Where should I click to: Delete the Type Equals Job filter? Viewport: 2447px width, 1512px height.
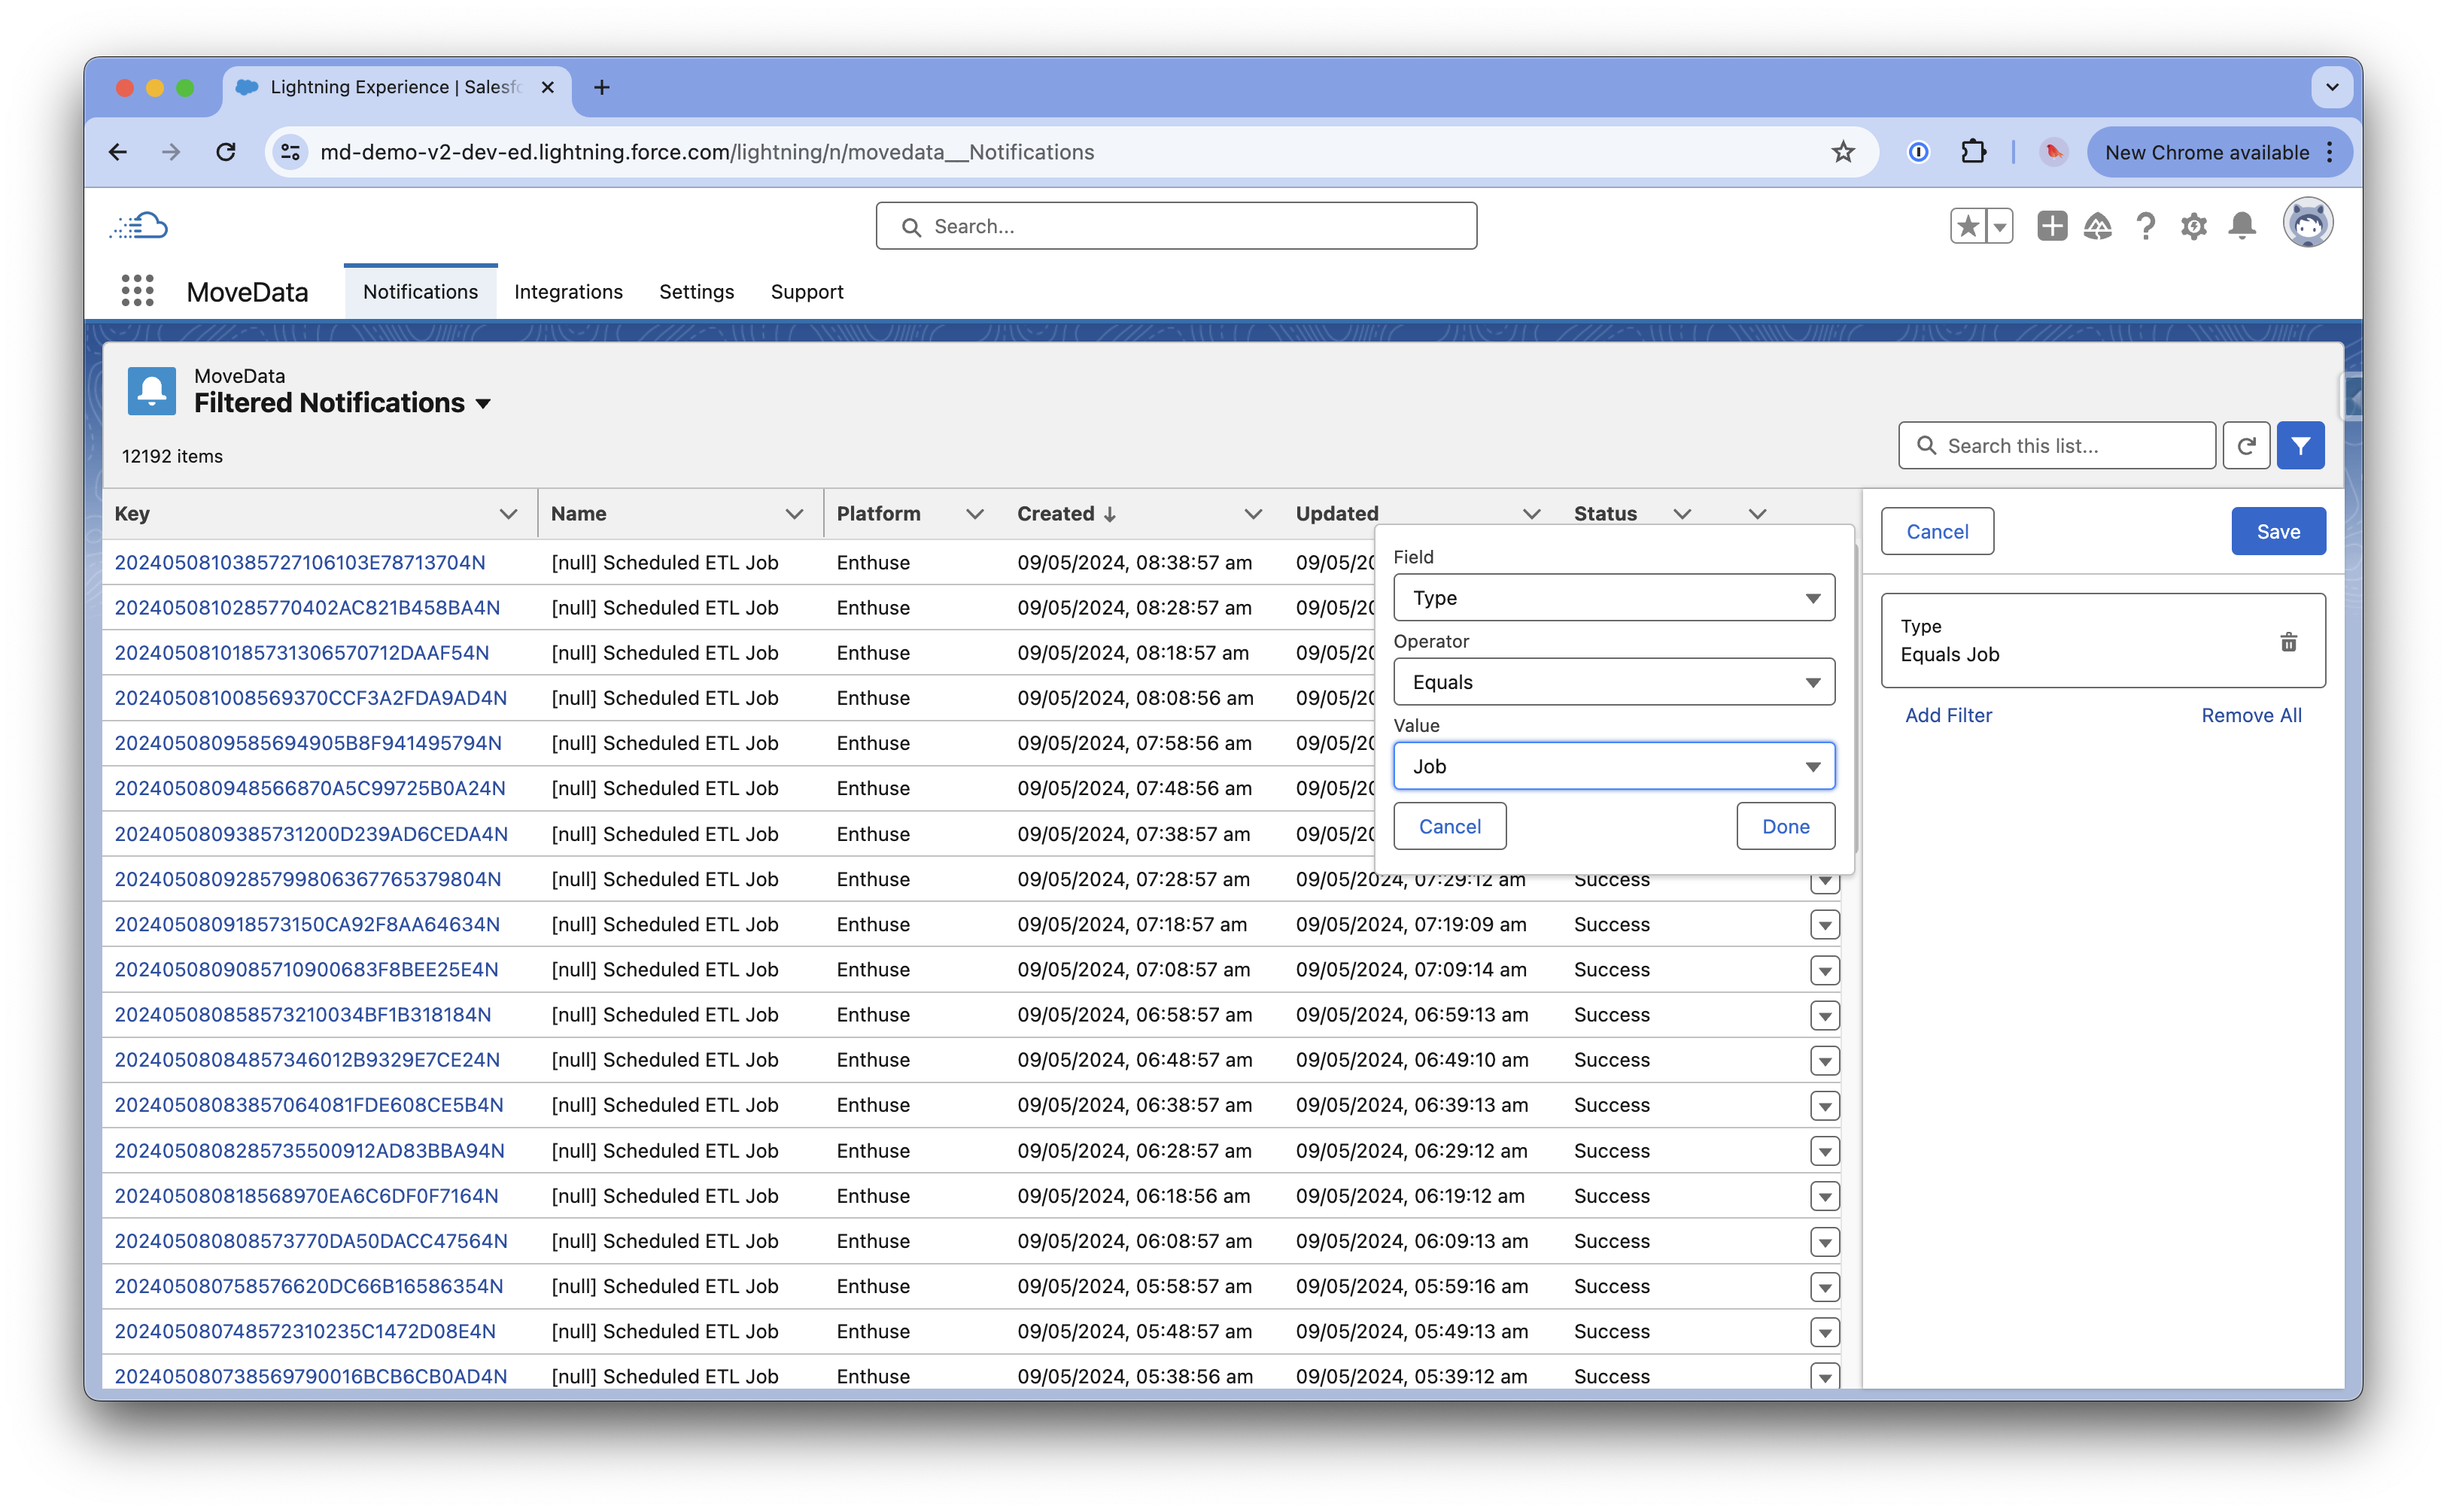tap(2288, 642)
